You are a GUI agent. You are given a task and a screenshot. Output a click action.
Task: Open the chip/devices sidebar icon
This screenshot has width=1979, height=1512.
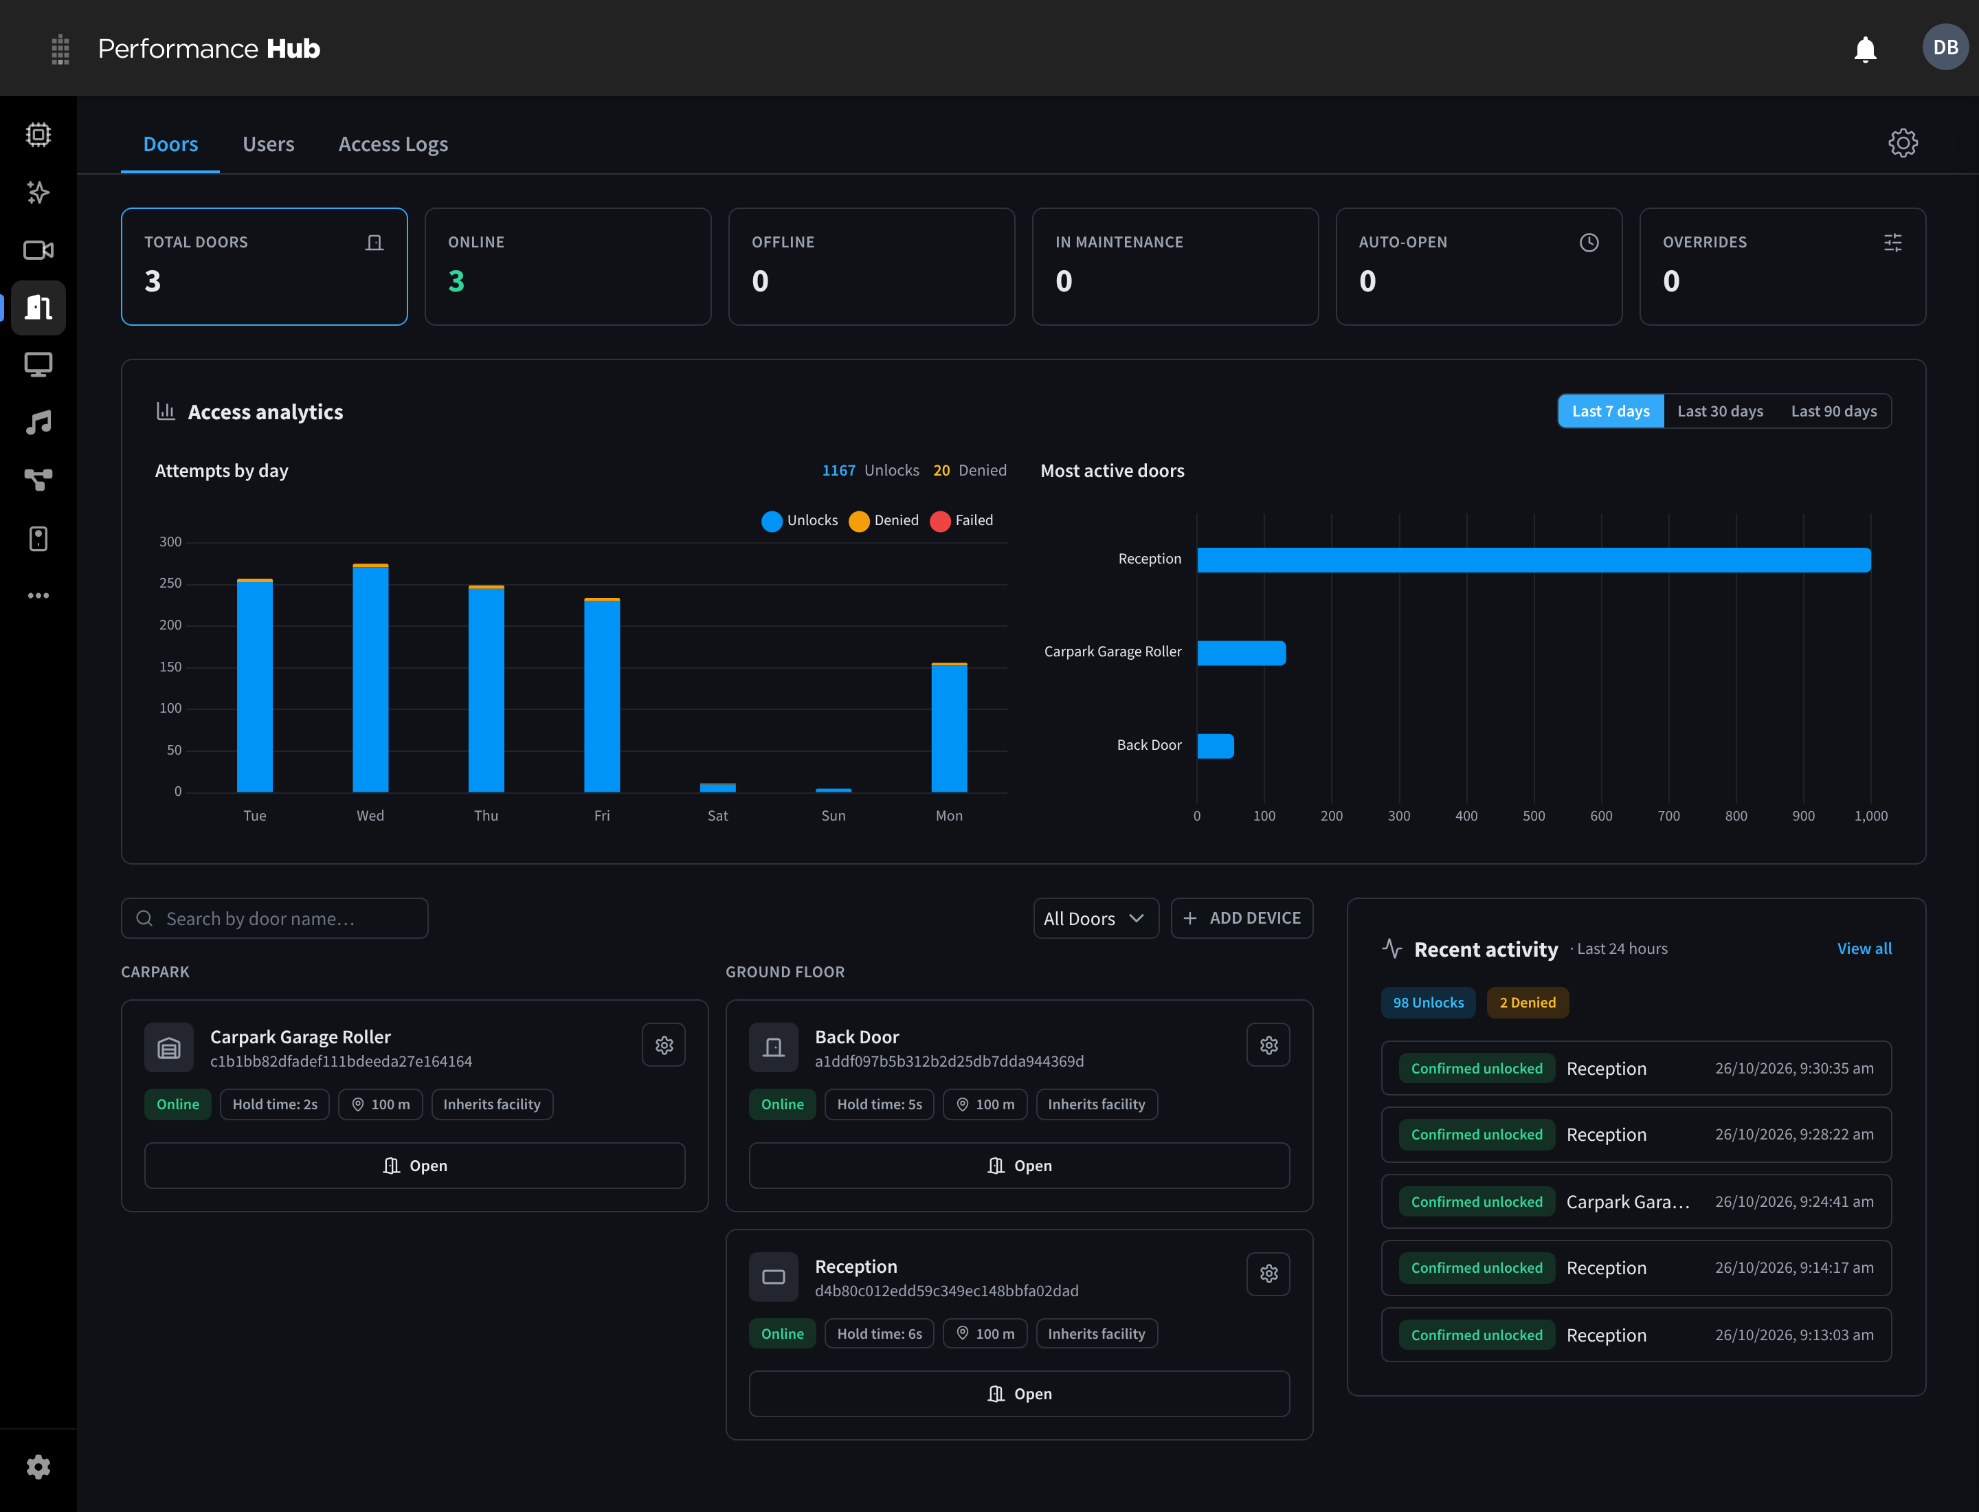pyautogui.click(x=38, y=135)
